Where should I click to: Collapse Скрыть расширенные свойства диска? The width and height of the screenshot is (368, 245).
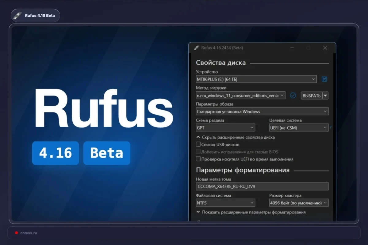(236, 137)
